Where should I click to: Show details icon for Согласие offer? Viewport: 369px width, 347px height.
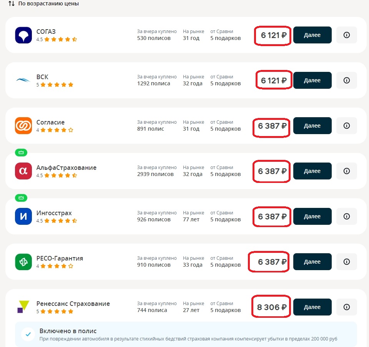point(346,126)
